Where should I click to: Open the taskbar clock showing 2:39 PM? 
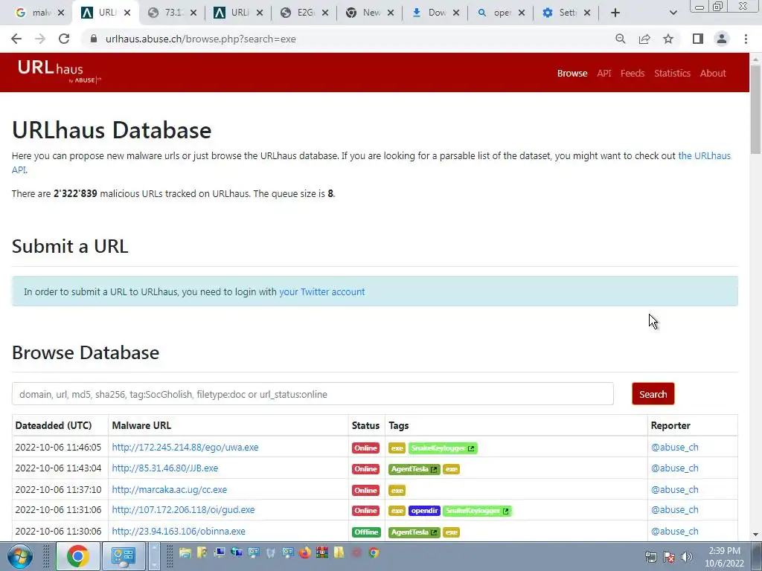coord(724,557)
